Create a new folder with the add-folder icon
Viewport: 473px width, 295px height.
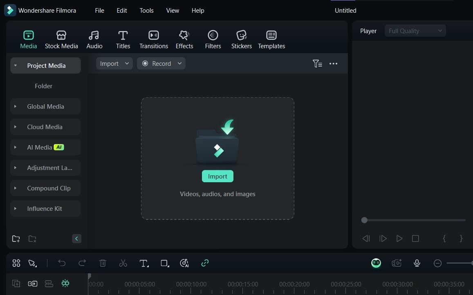tap(16, 239)
